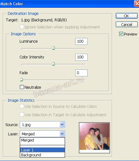Viewport: 139px width, 161px height.
Task: Focus the Luminance value field
Action: click(x=81, y=41)
